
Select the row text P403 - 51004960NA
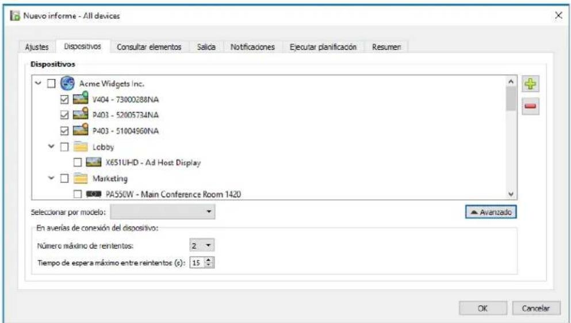125,130
